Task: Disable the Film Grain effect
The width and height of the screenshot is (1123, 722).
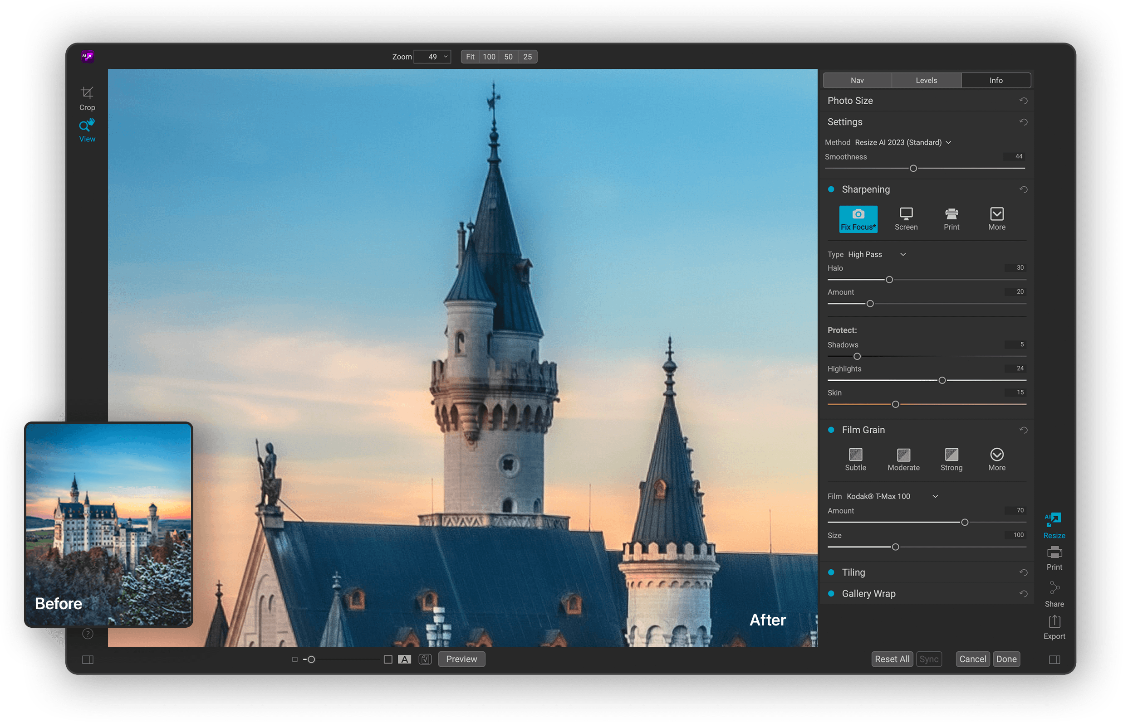Action: tap(831, 430)
